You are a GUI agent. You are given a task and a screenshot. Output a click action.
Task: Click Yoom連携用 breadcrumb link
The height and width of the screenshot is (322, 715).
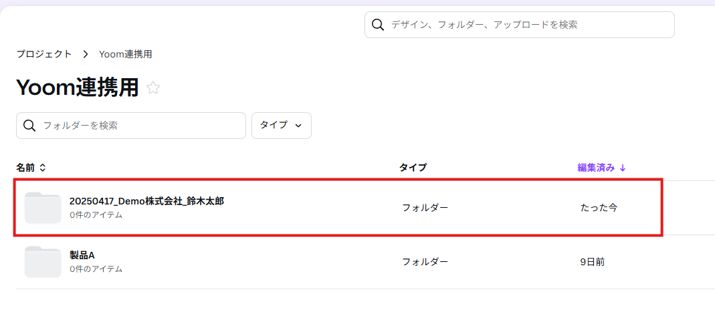pyautogui.click(x=130, y=54)
